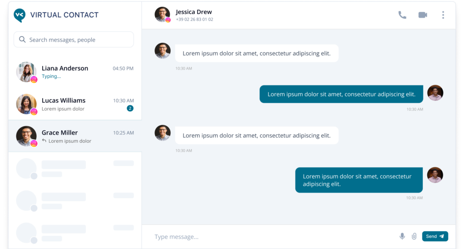Open the Liana Anderson conversation
The height and width of the screenshot is (249, 464).
(75, 72)
